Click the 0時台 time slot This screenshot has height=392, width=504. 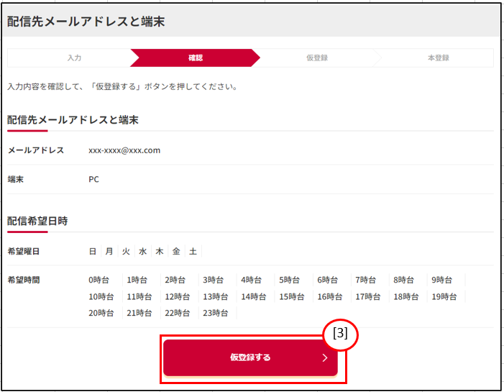tap(99, 280)
